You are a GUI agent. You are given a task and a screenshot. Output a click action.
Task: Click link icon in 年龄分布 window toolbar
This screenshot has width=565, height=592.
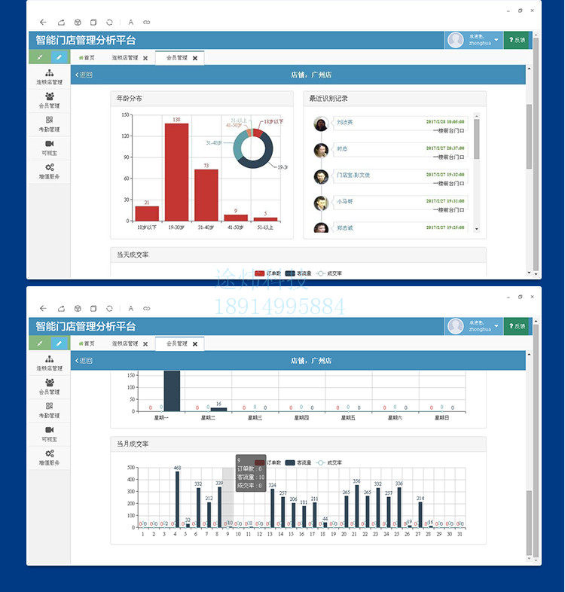pos(147,23)
